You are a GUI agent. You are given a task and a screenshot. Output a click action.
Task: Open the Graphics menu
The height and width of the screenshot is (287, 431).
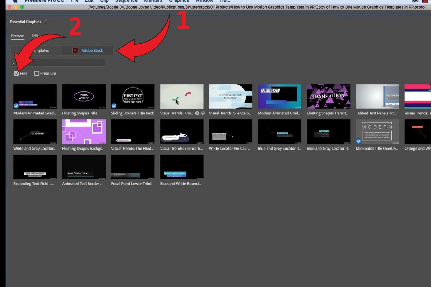tap(179, 1)
